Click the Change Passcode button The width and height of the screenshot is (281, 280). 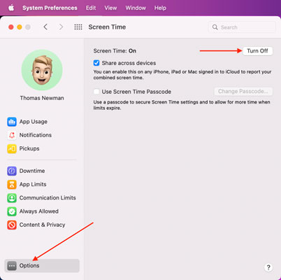[243, 92]
